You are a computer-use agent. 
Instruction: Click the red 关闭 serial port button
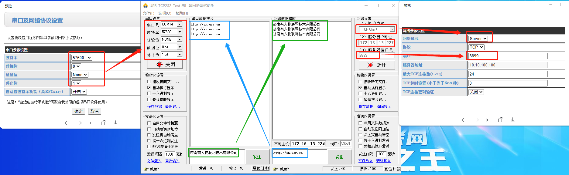(x=165, y=64)
